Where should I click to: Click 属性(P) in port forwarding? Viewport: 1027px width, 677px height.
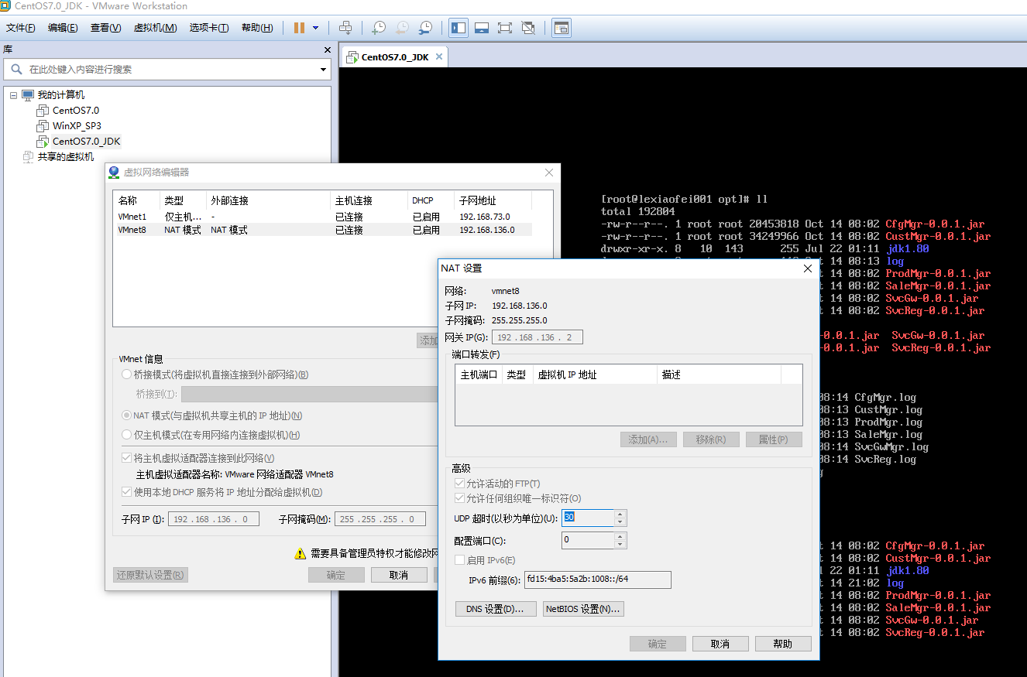(774, 439)
